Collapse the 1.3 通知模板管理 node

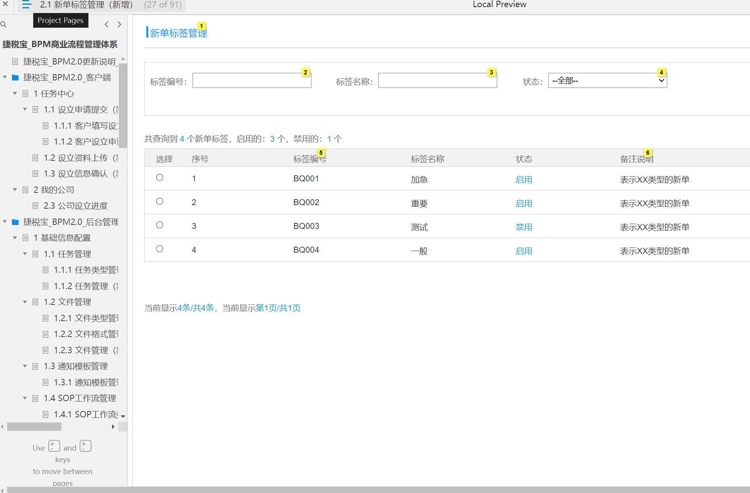coord(25,366)
